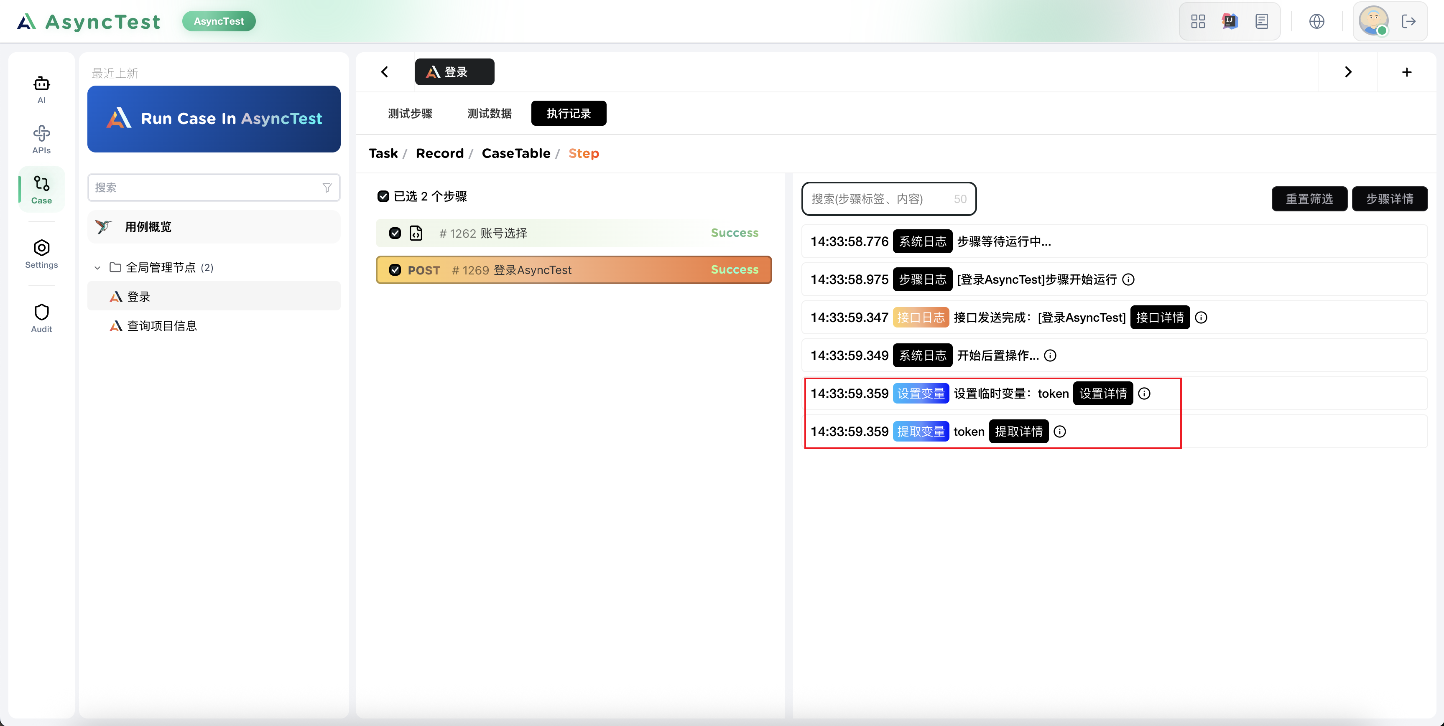Collapse the 全局管理节点 folder
Screen dimensions: 1444x726
pyautogui.click(x=97, y=268)
